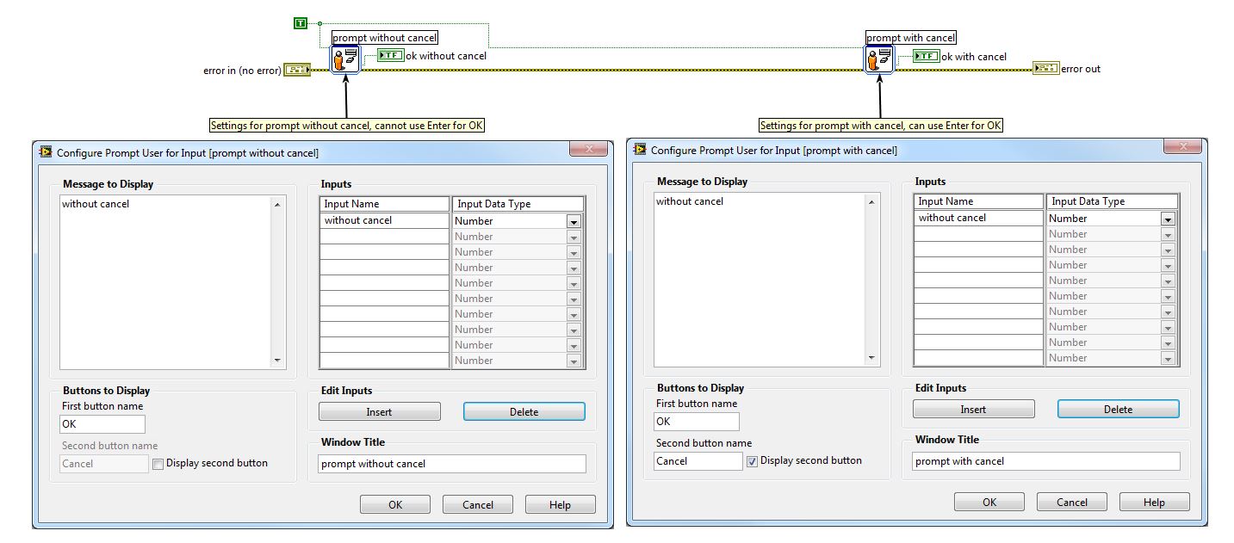Click 'Input Name' column header in 'prompt without cancel' dialog
Image resolution: width=1234 pixels, height=543 pixels.
385,205
